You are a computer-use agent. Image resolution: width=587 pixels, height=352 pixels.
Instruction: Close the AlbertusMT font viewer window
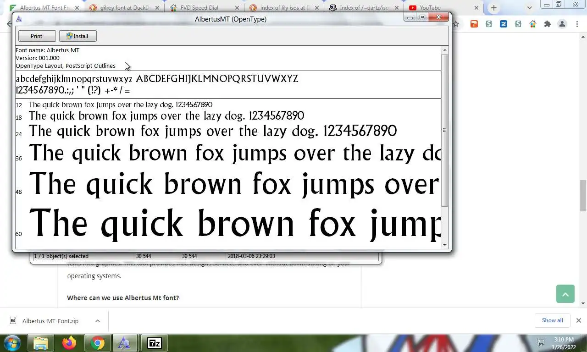coord(439,17)
